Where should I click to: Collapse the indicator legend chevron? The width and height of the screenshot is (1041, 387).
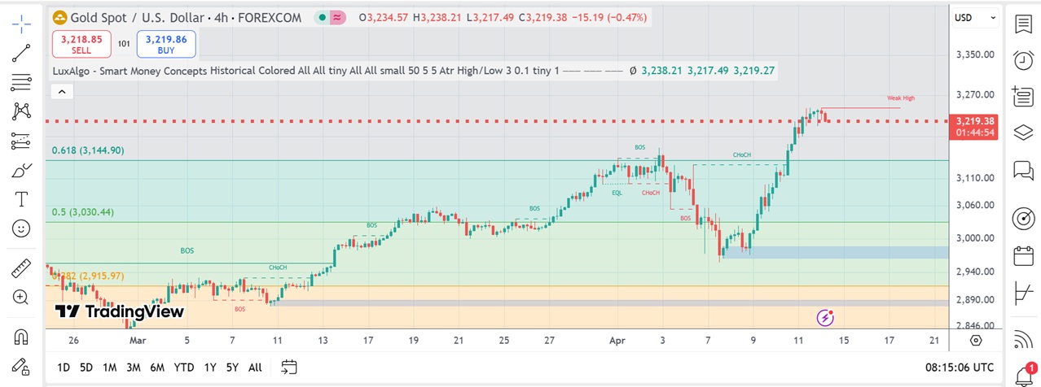pyautogui.click(x=62, y=92)
